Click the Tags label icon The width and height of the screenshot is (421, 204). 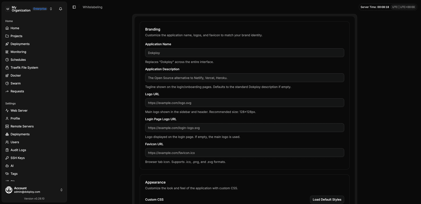click(7, 174)
